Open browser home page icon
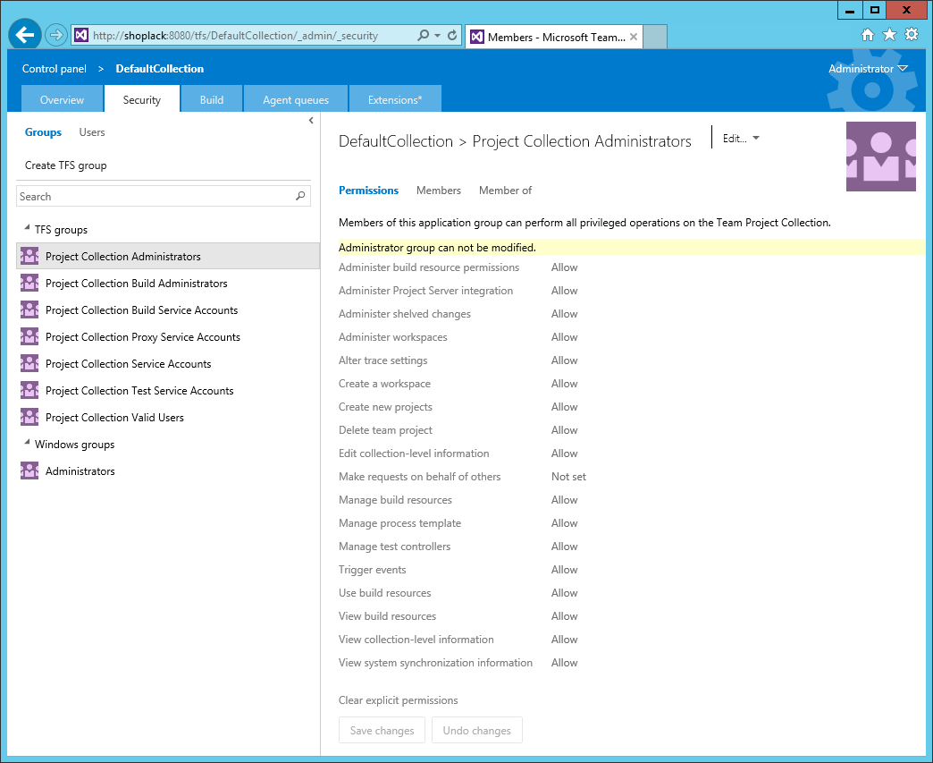Image resolution: width=933 pixels, height=763 pixels. coord(867,35)
